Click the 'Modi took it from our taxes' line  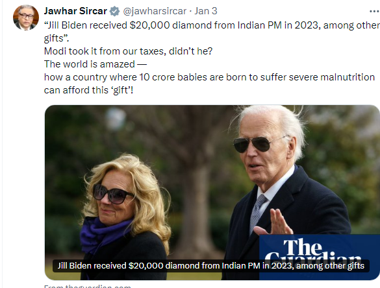click(128, 51)
